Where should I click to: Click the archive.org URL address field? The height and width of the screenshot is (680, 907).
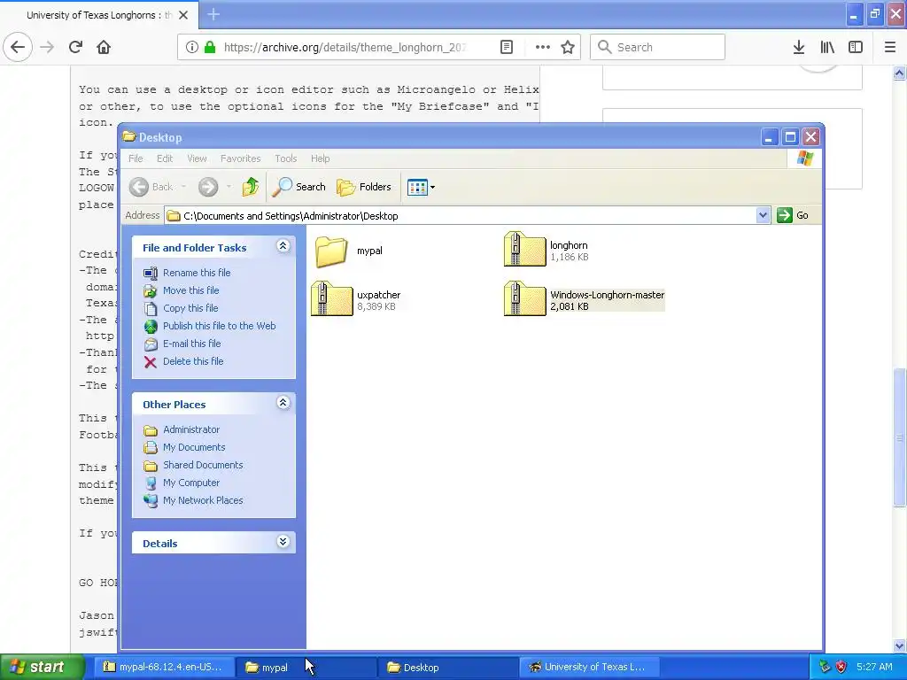coord(345,47)
